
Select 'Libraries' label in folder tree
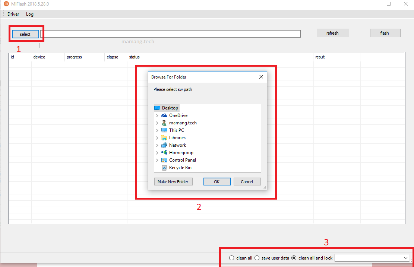point(177,138)
